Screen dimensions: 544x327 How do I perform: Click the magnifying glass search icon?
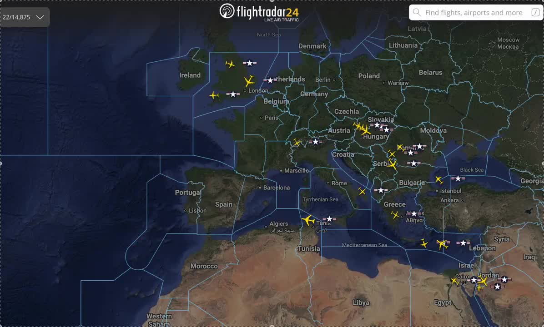coord(417,13)
